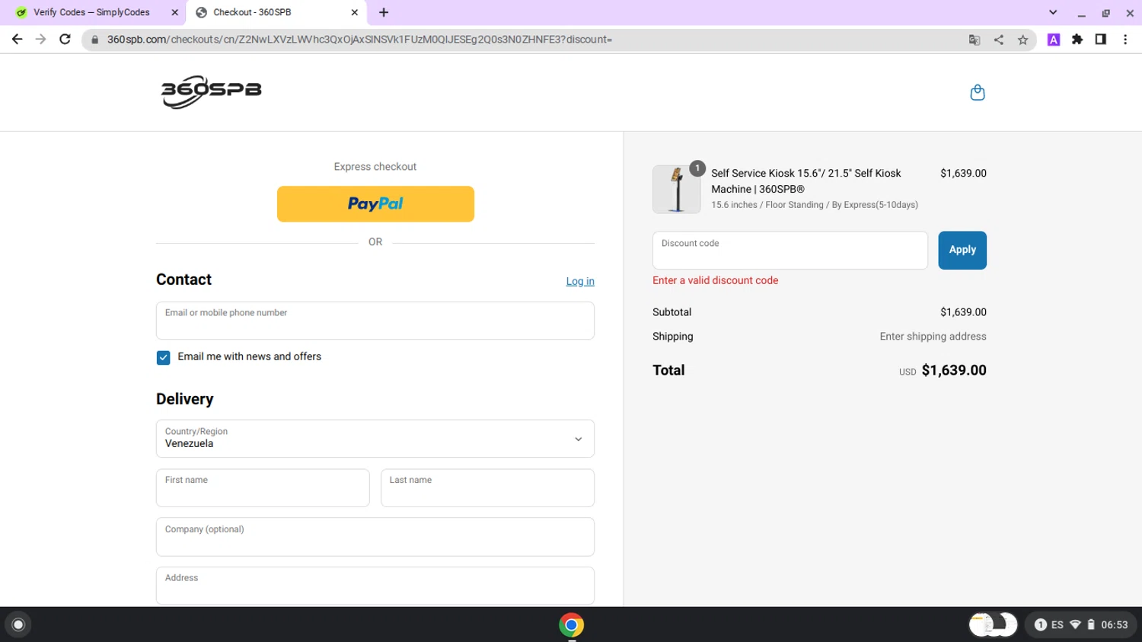Image resolution: width=1142 pixels, height=642 pixels.
Task: Open the launcher circle button
Action: [18, 624]
